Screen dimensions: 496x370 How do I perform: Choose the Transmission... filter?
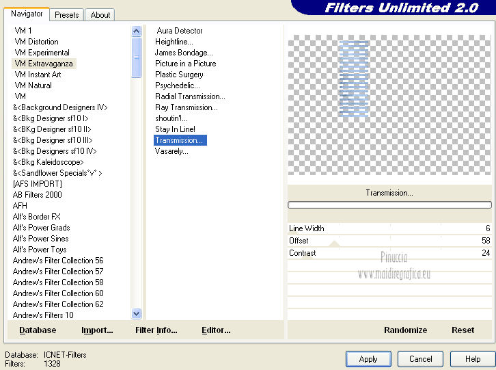click(180, 140)
